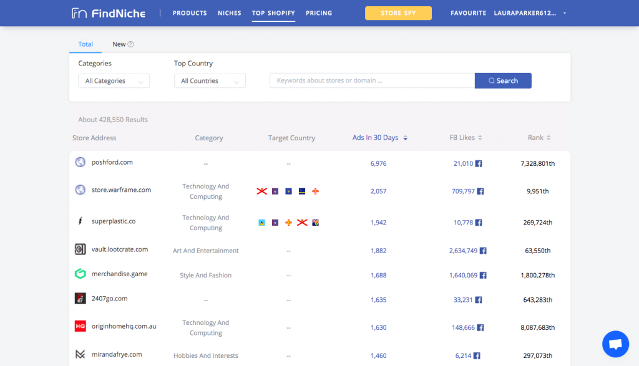
Task: Click Art And Entertainment category cell
Action: tap(205, 251)
